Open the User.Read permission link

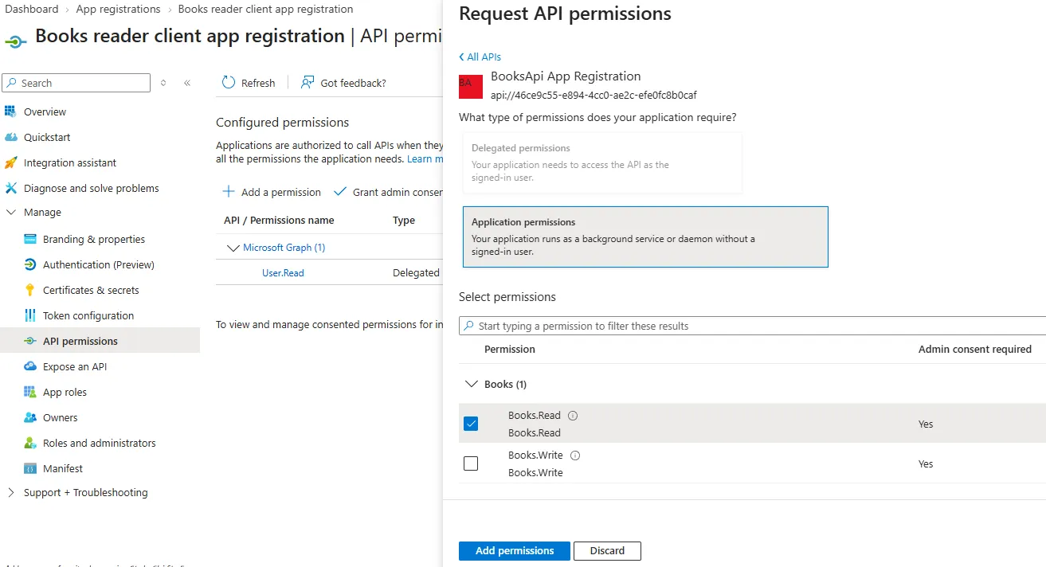283,273
